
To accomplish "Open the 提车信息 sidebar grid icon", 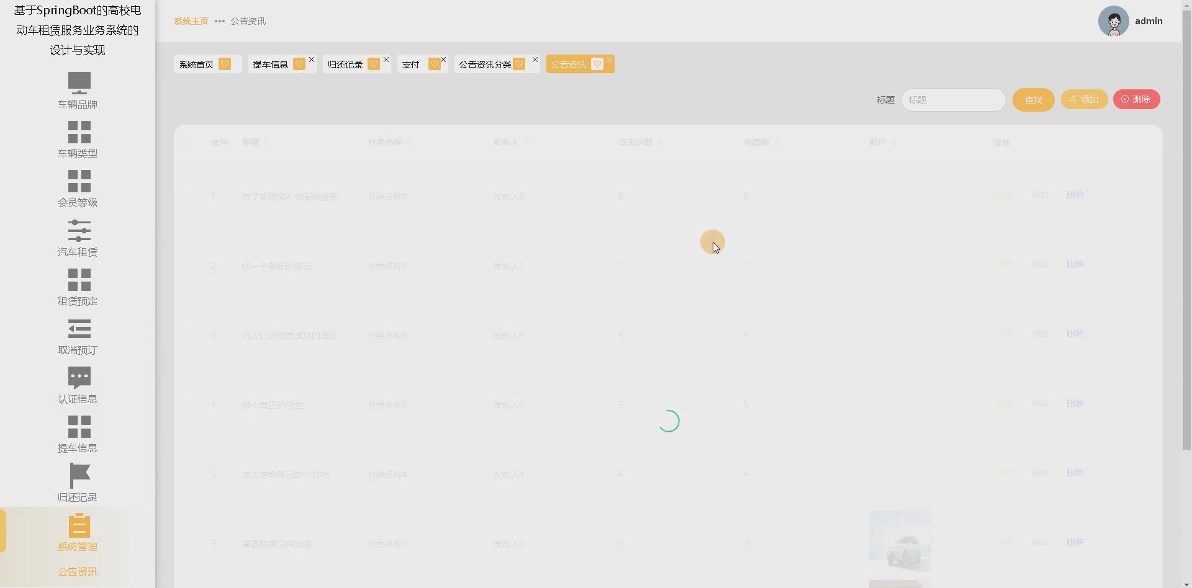I will pos(79,427).
